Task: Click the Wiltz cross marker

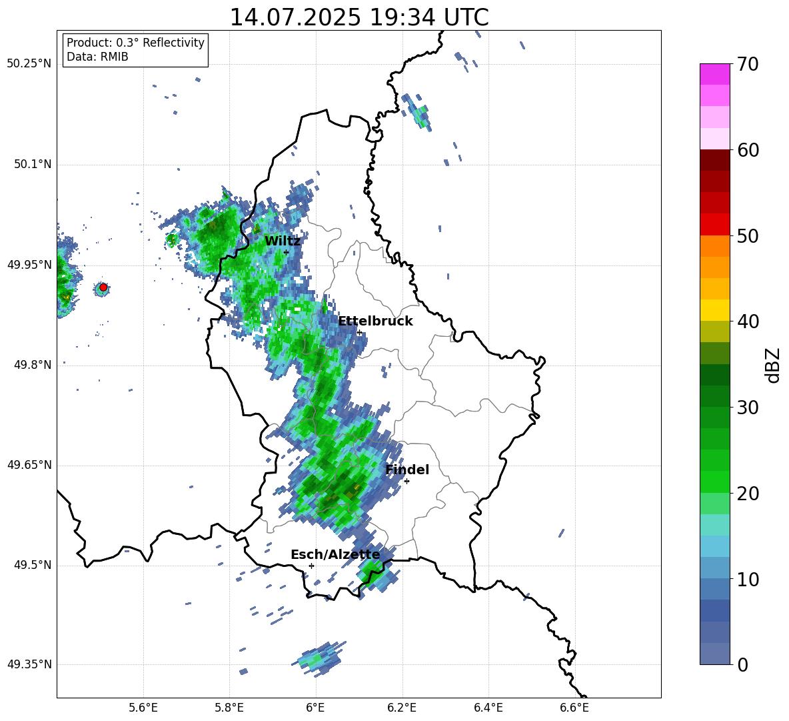Action: 286,253
